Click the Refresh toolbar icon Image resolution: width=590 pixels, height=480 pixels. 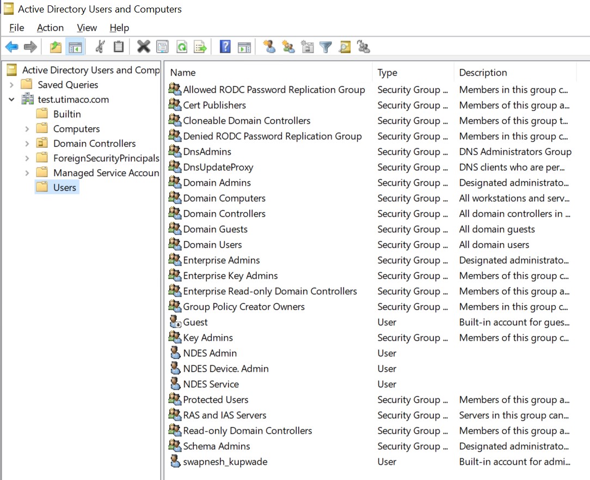[182, 47]
